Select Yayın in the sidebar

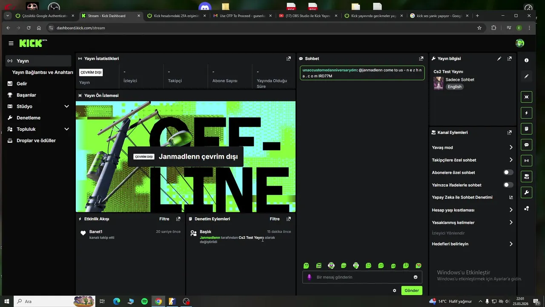tap(38, 61)
